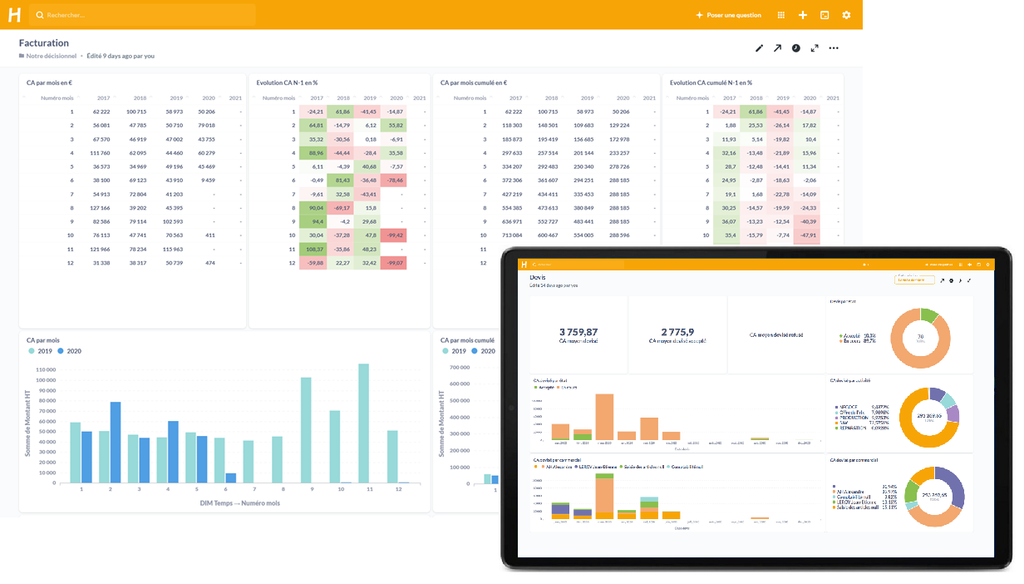
Task: Edit the Facturation dashboard with the pencil icon
Action: click(x=759, y=48)
